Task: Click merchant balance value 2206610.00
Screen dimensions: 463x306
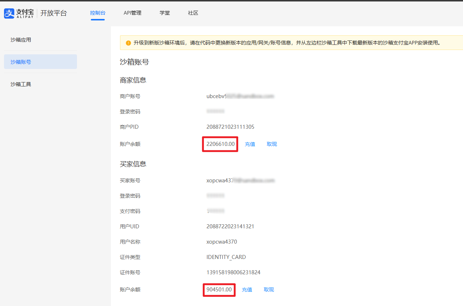Action: click(x=220, y=144)
